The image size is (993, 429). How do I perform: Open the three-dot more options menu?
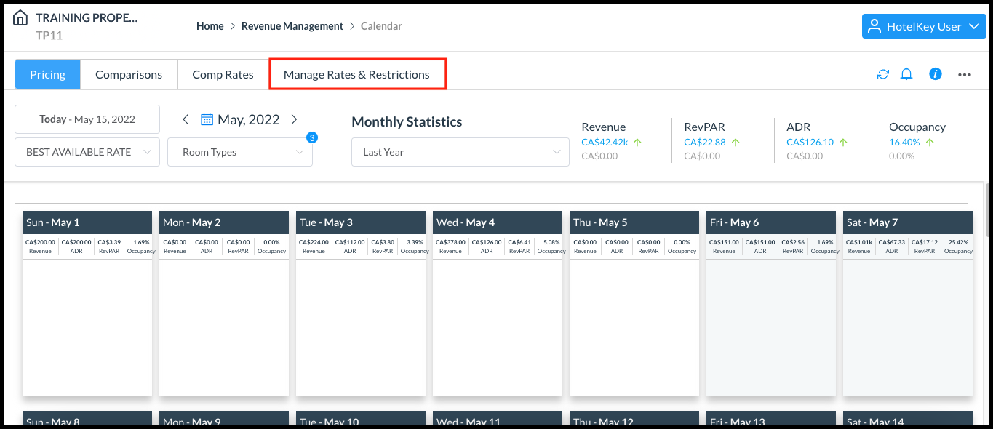[965, 74]
